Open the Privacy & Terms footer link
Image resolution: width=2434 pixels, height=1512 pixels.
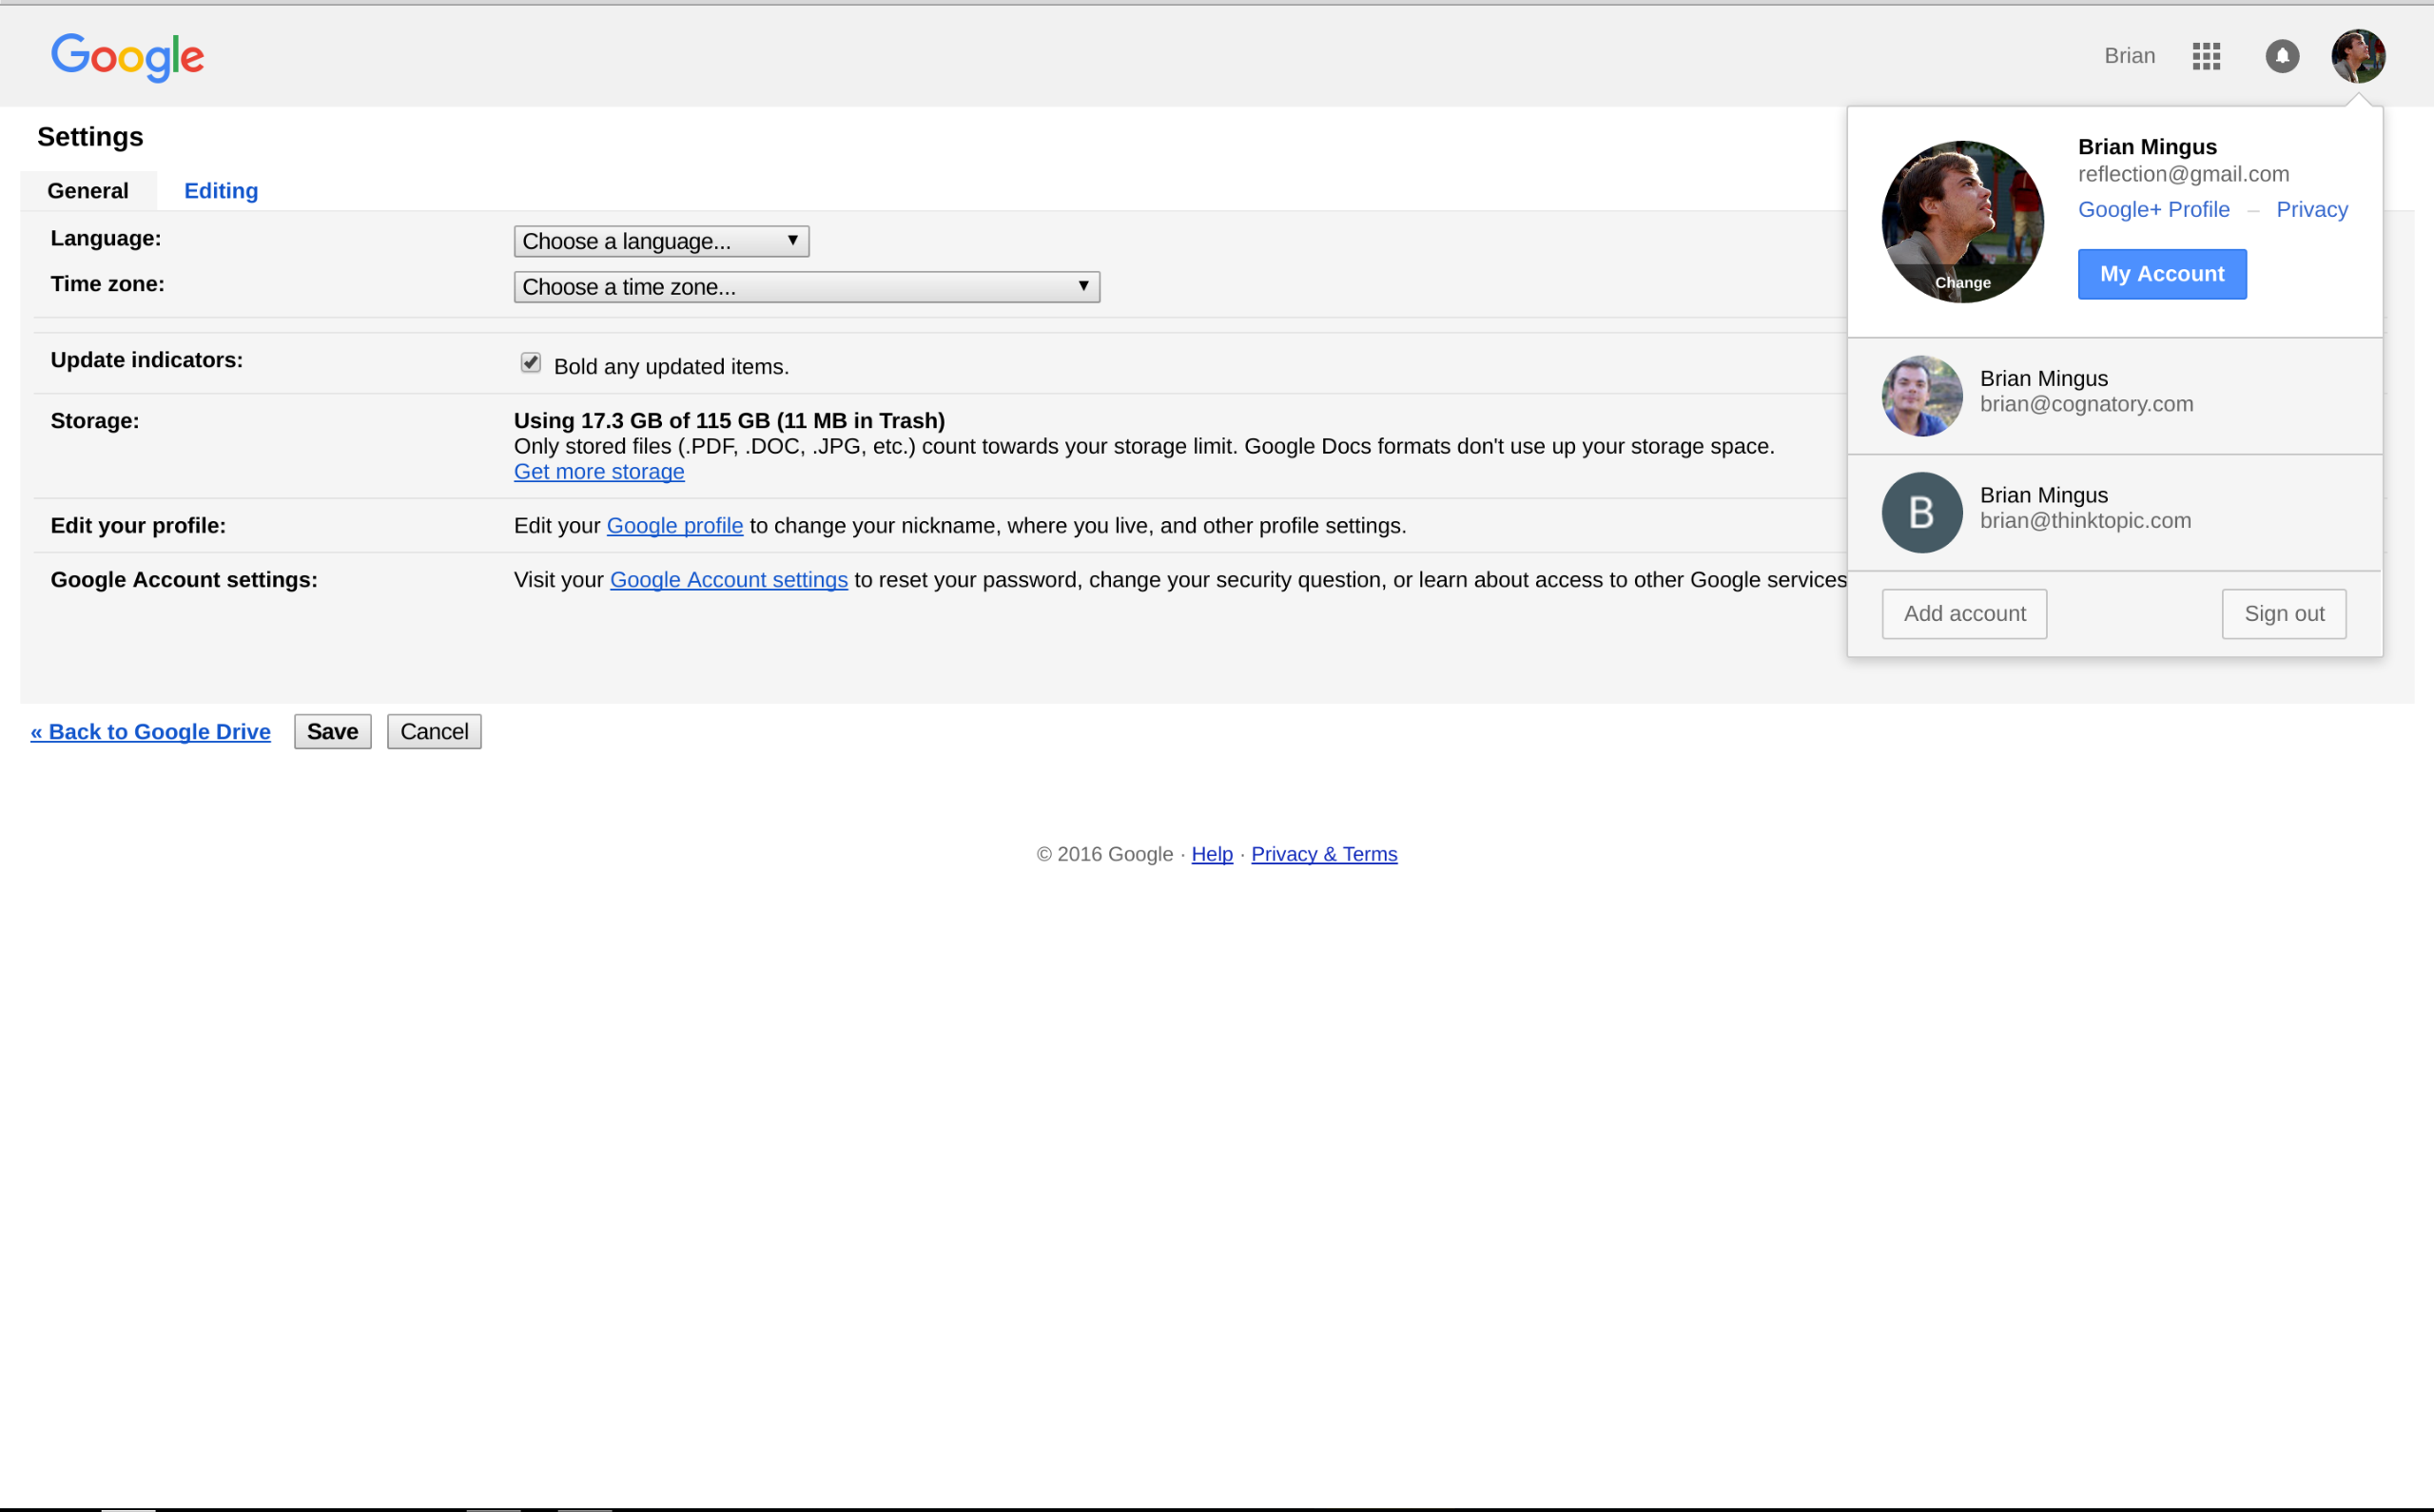pos(1324,854)
